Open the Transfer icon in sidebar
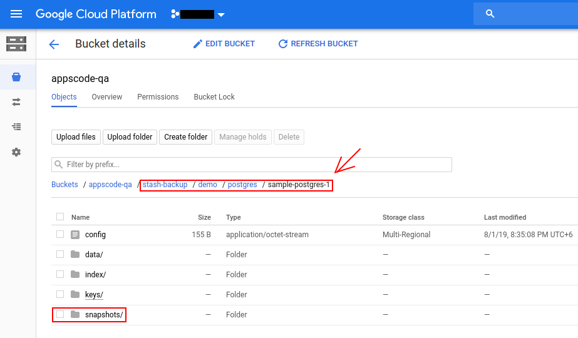The image size is (578, 338). pos(16,101)
